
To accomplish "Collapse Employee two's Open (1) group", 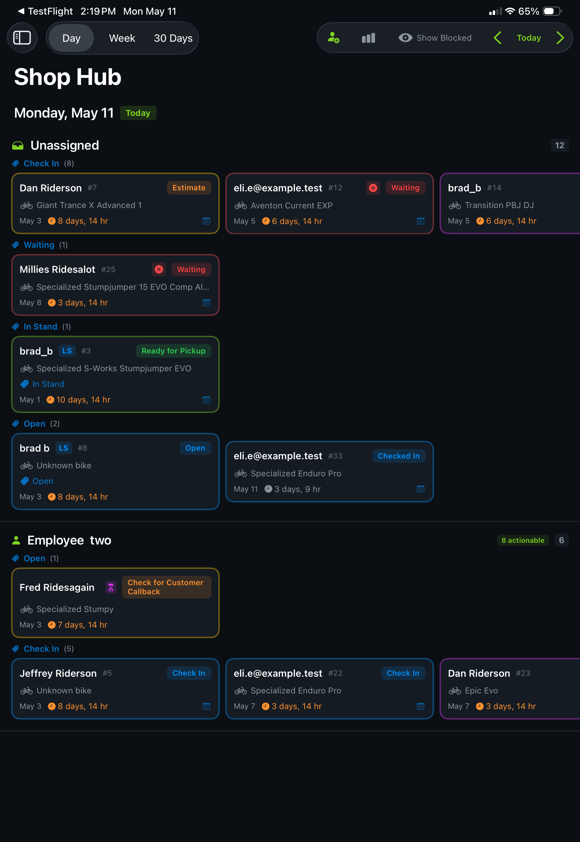I will tap(35, 558).
